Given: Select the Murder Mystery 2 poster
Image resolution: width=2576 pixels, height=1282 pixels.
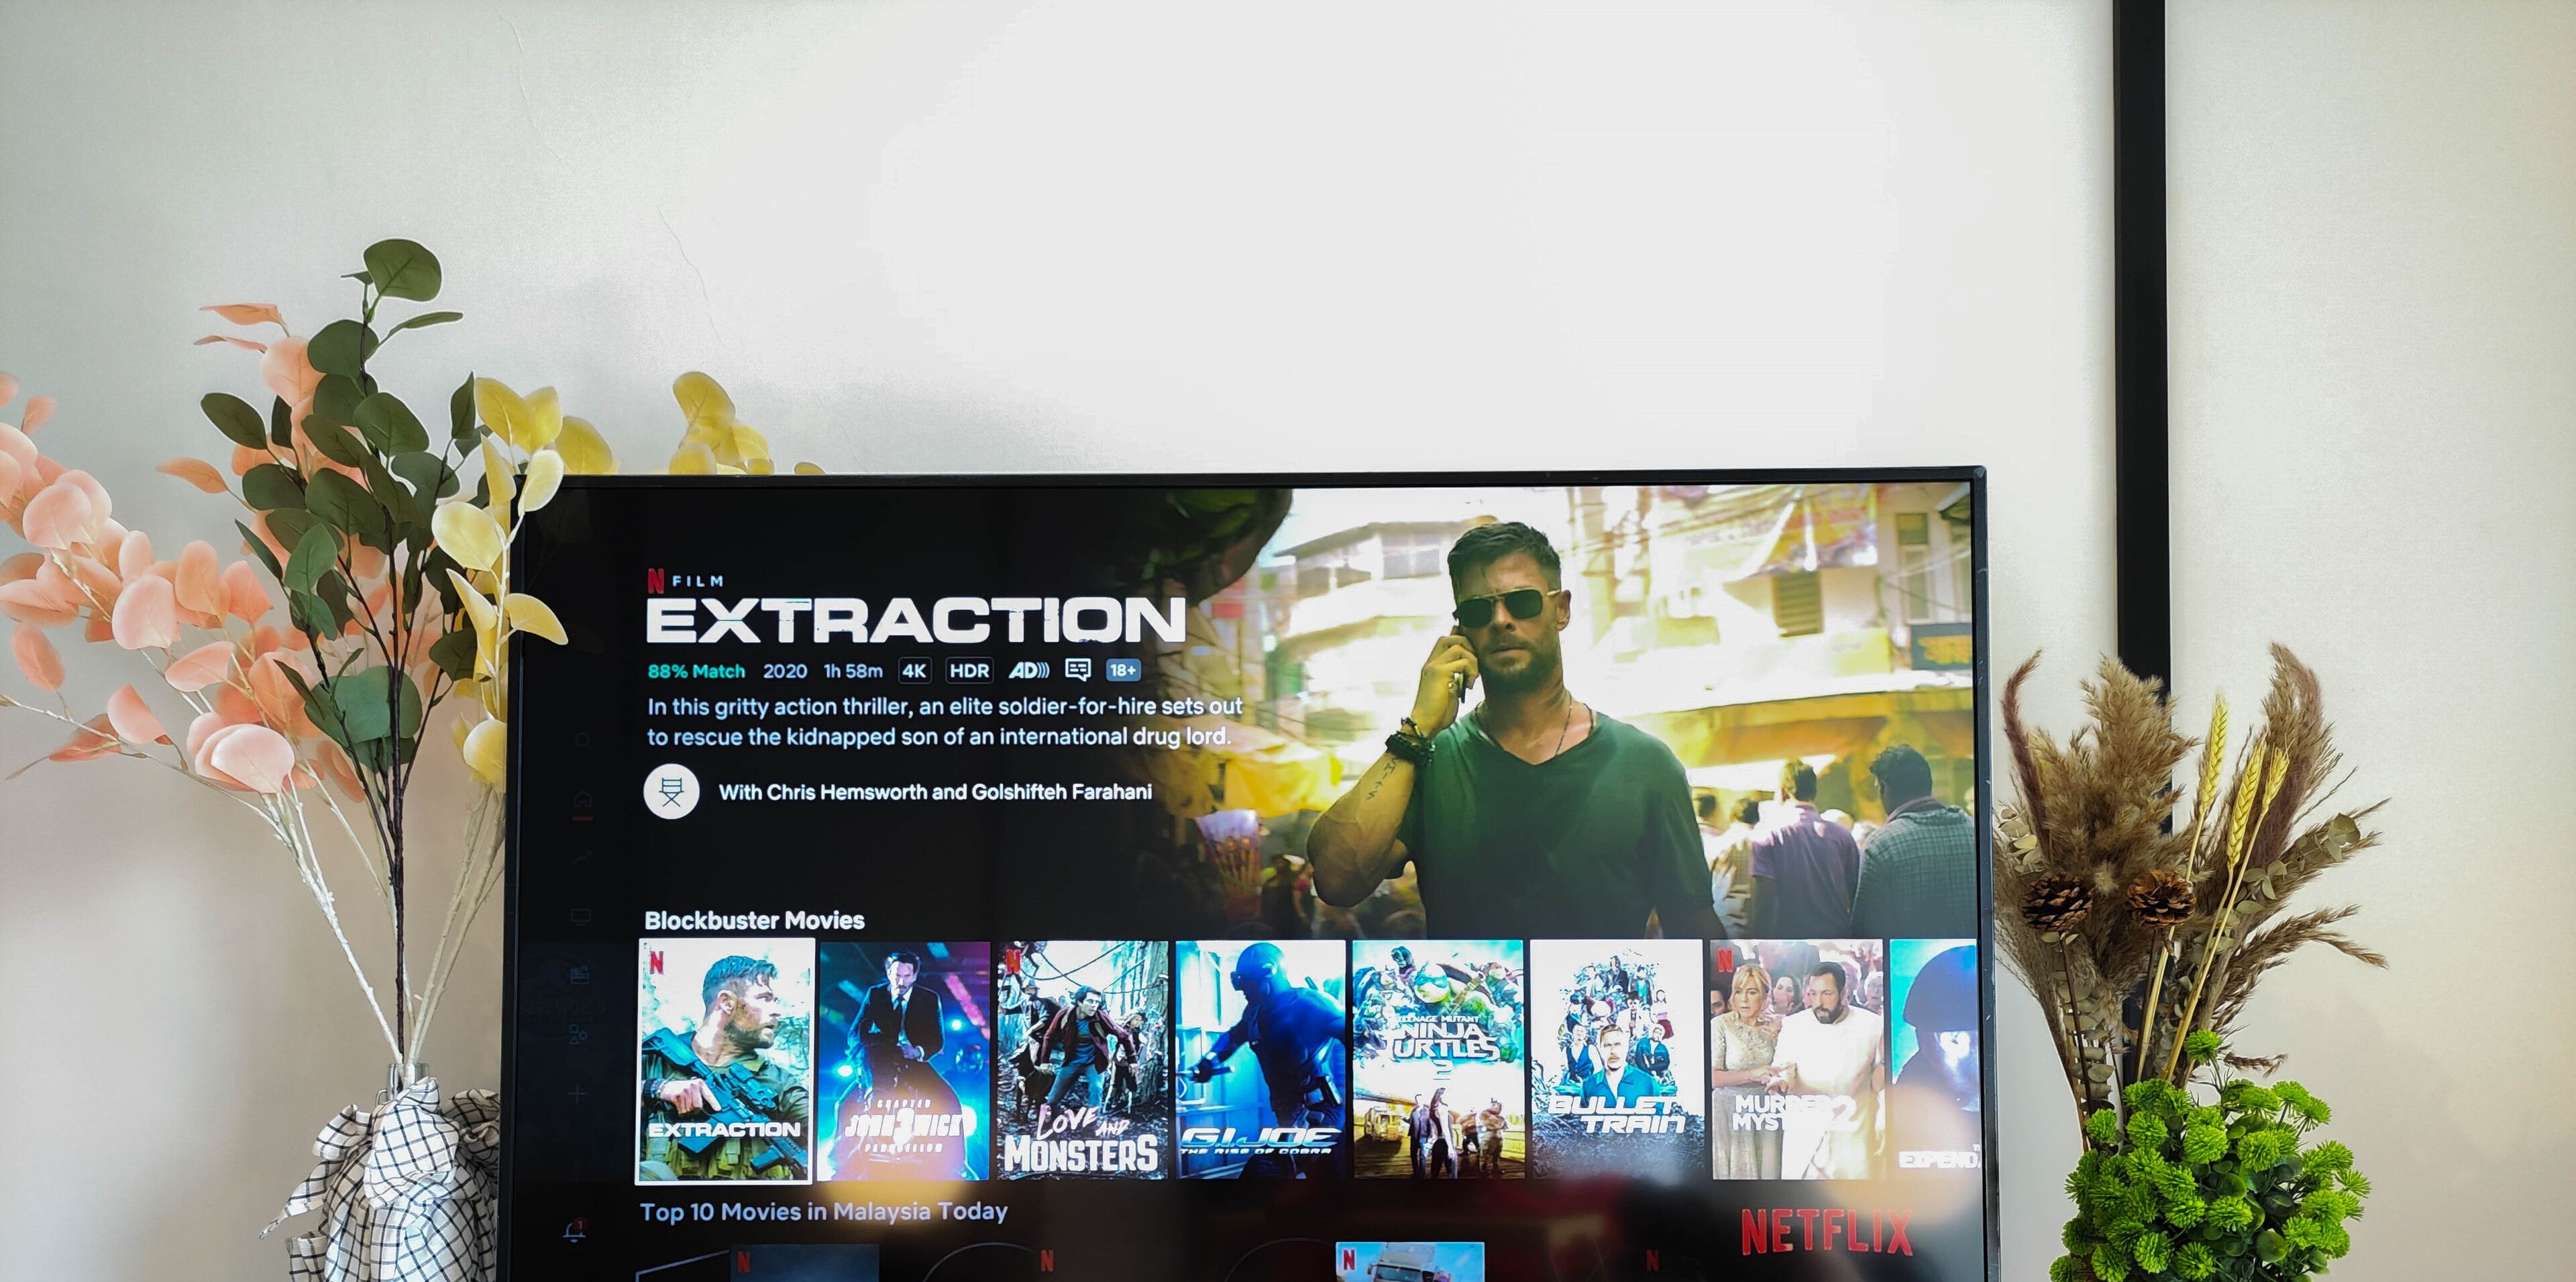Looking at the screenshot, I should pos(1797,1060).
